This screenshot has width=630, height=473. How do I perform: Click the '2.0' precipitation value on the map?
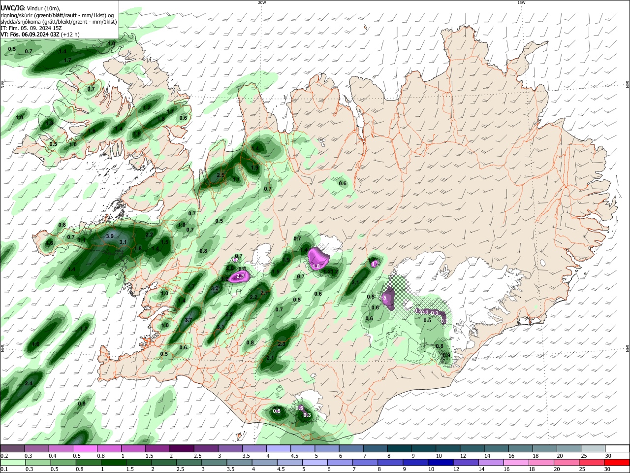click(x=230, y=268)
